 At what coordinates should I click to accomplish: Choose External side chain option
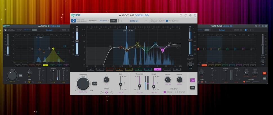tap(176, 92)
